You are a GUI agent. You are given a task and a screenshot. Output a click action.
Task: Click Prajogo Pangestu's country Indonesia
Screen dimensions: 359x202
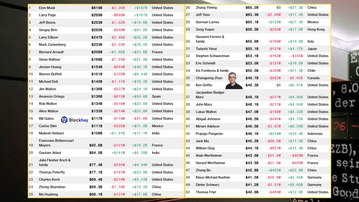click(x=315, y=134)
